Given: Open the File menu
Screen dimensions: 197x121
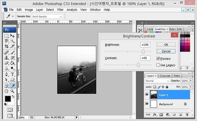Looking at the screenshot, I should pyautogui.click(x=11, y=10).
